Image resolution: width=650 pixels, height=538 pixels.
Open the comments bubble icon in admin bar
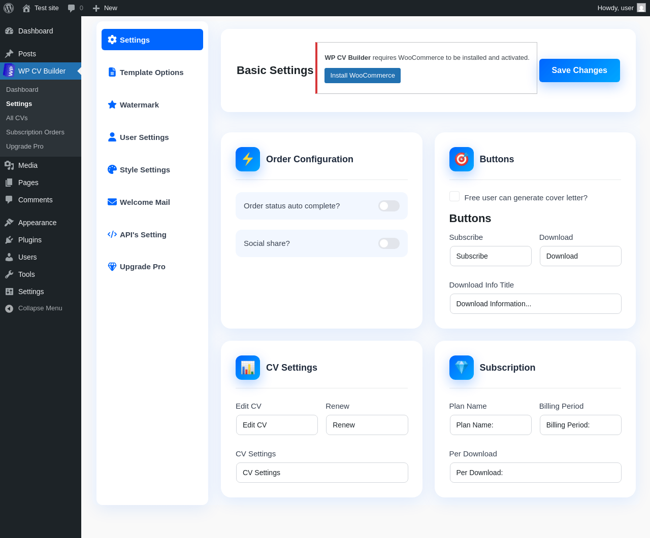click(71, 8)
